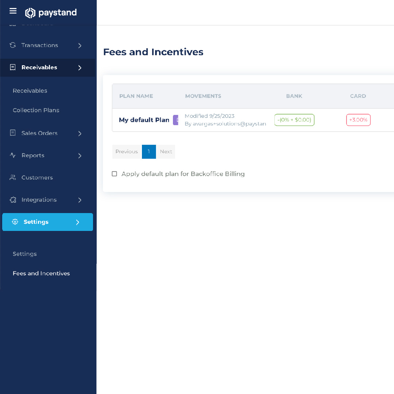The width and height of the screenshot is (394, 394).
Task: Click the Integrations puzzle icon
Action: pos(13,200)
